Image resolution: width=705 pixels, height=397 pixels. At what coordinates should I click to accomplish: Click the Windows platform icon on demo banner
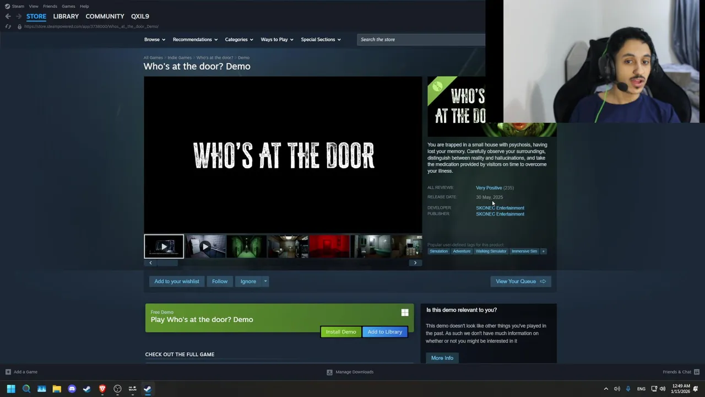point(405,313)
